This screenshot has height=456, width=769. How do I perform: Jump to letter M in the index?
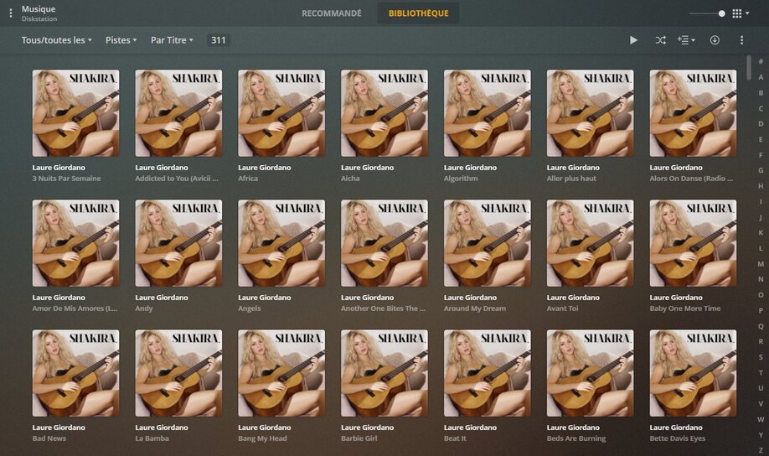(761, 263)
